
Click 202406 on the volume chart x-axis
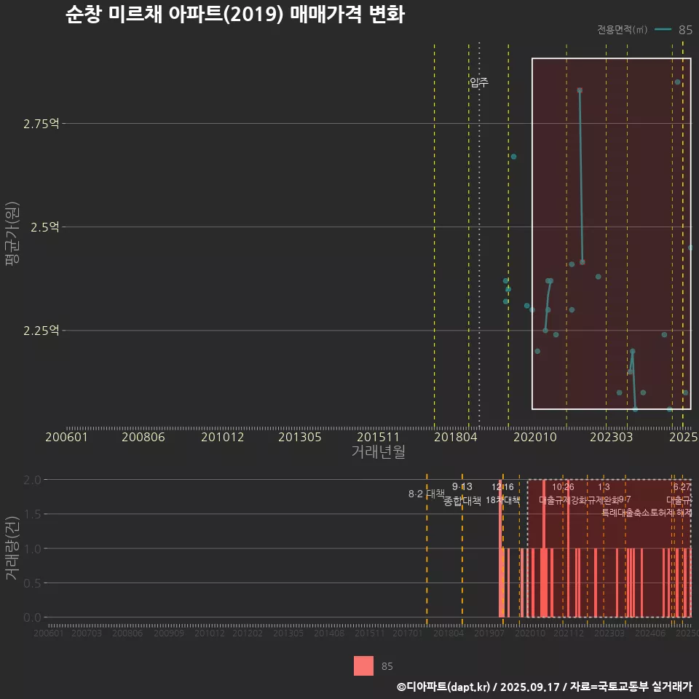click(650, 633)
